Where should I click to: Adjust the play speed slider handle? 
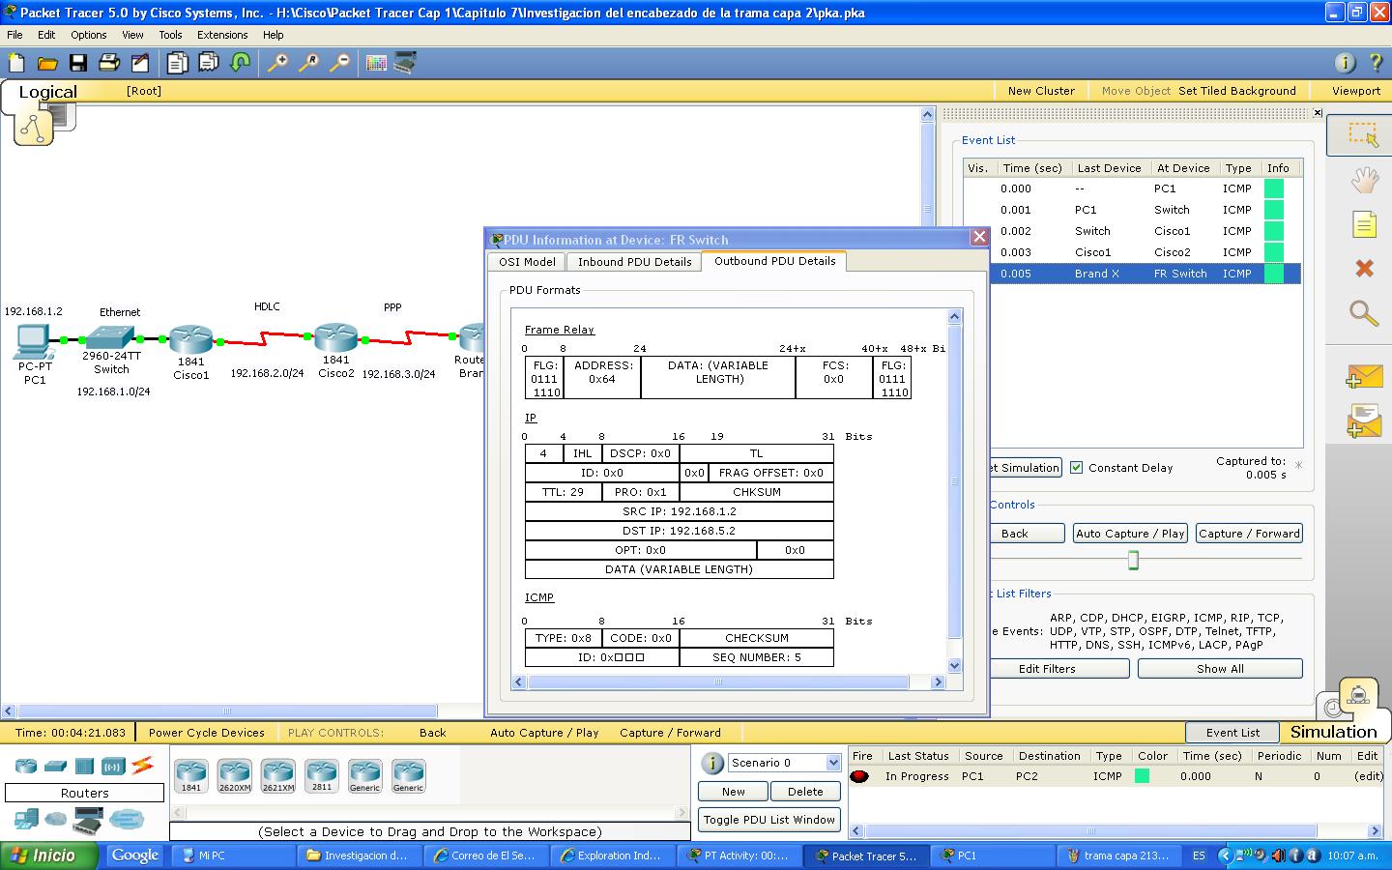click(x=1133, y=560)
